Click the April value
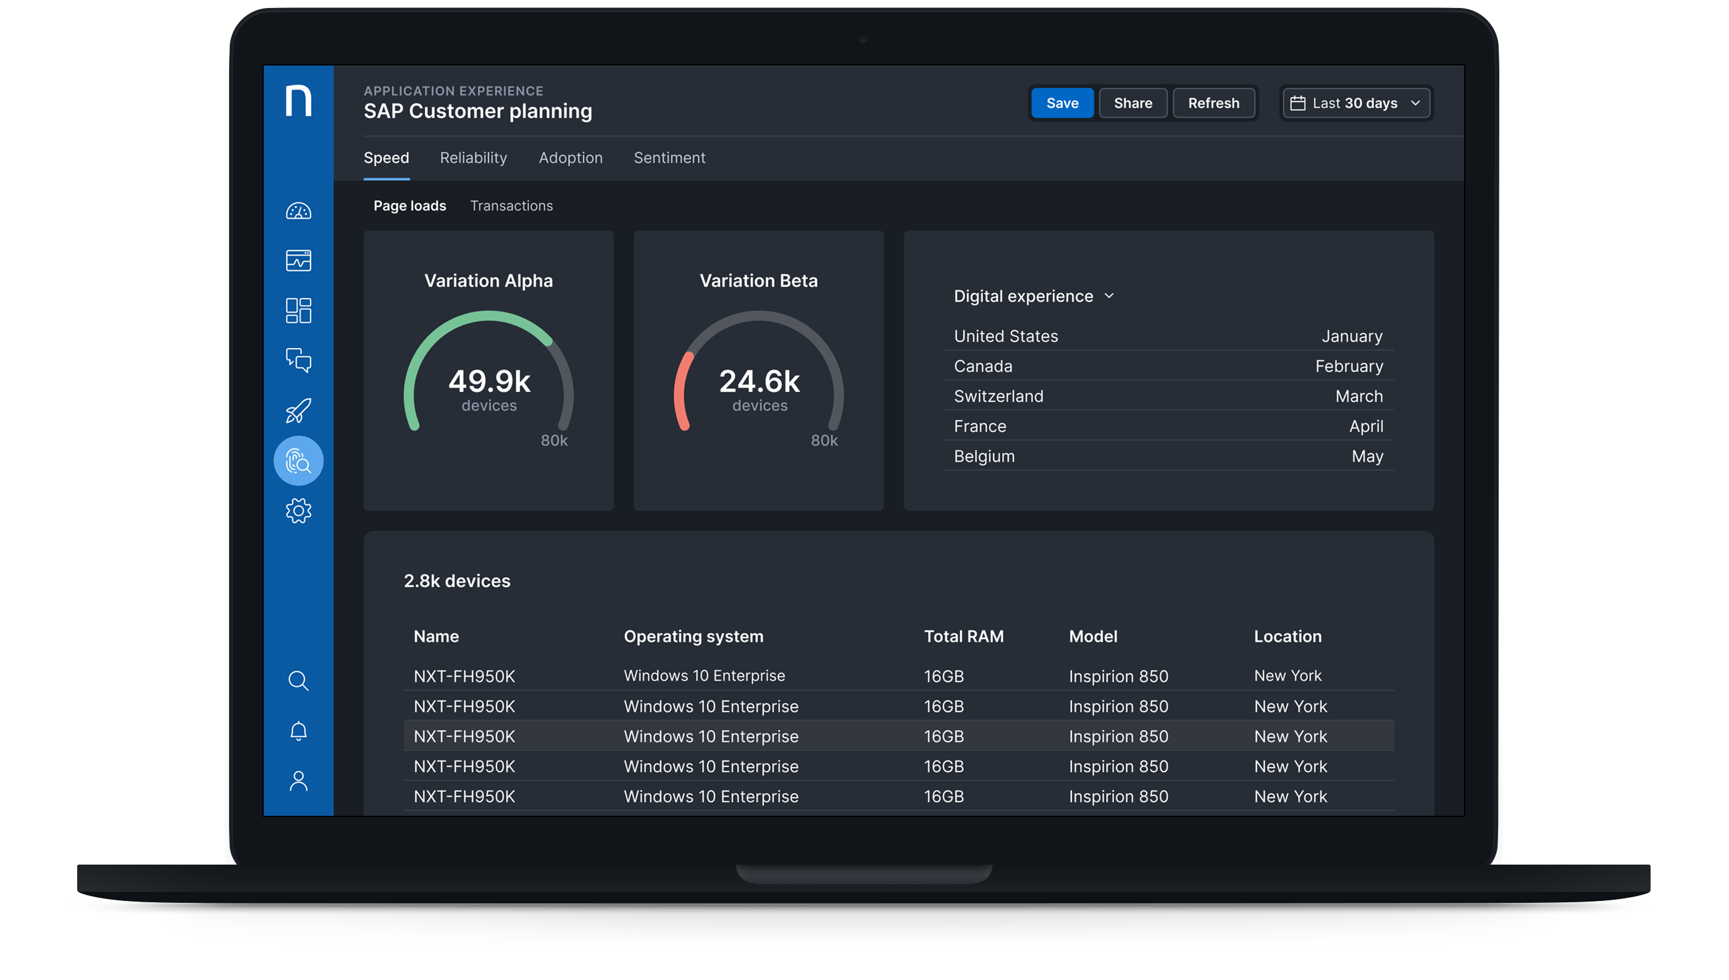The height and width of the screenshot is (980, 1729). [1366, 426]
